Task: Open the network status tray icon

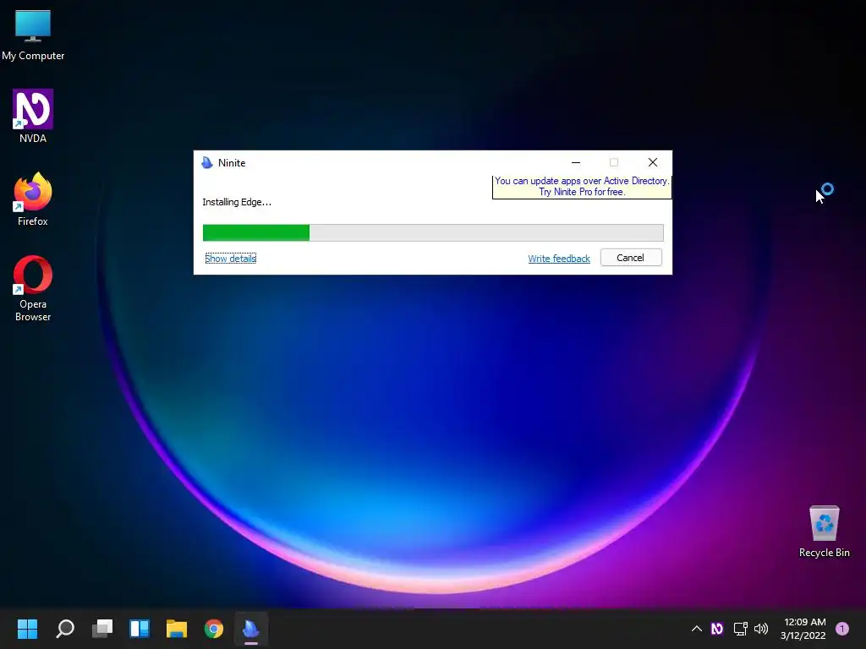Action: click(740, 628)
